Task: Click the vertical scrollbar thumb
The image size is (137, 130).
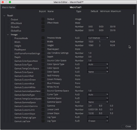Action: pos(134,20)
